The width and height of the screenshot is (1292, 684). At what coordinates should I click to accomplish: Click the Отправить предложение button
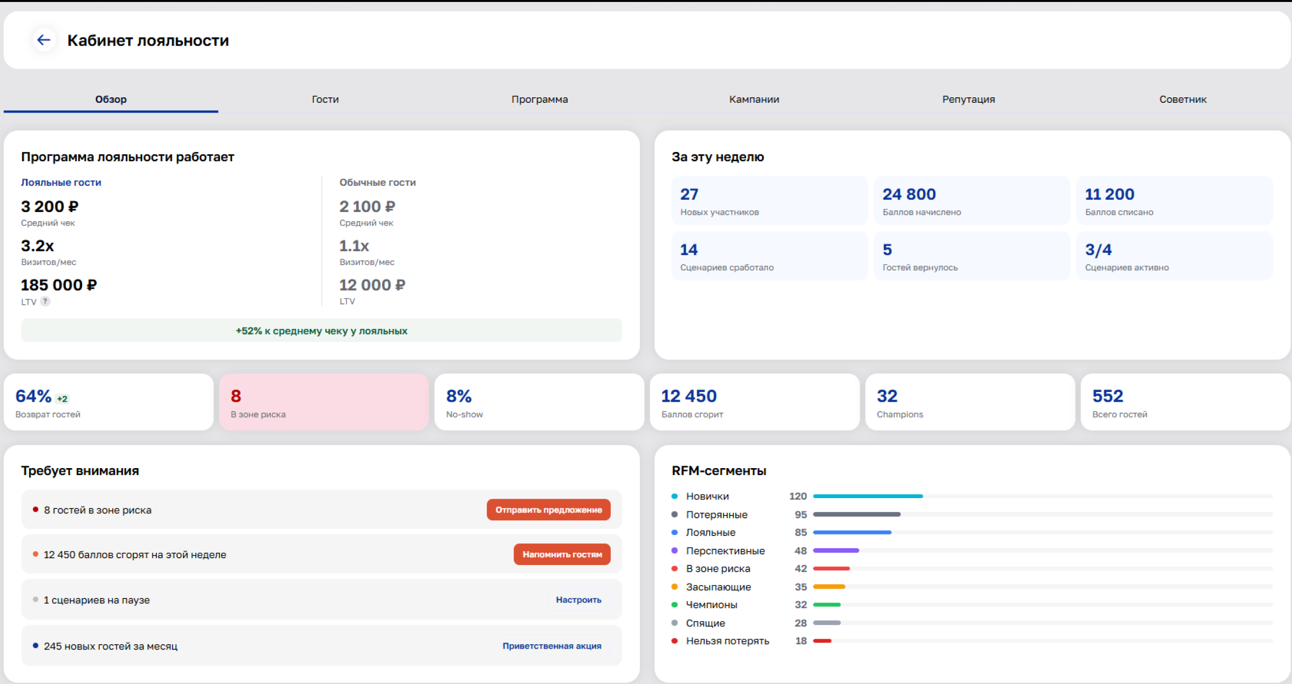click(x=548, y=509)
